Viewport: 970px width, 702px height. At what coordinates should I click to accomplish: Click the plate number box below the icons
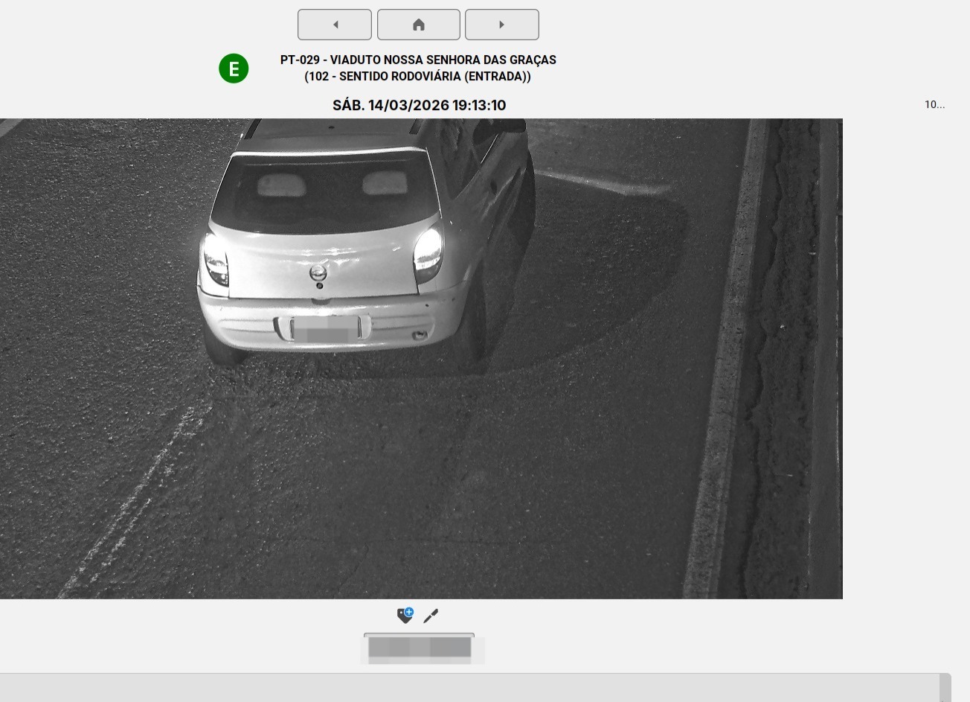pyautogui.click(x=419, y=648)
